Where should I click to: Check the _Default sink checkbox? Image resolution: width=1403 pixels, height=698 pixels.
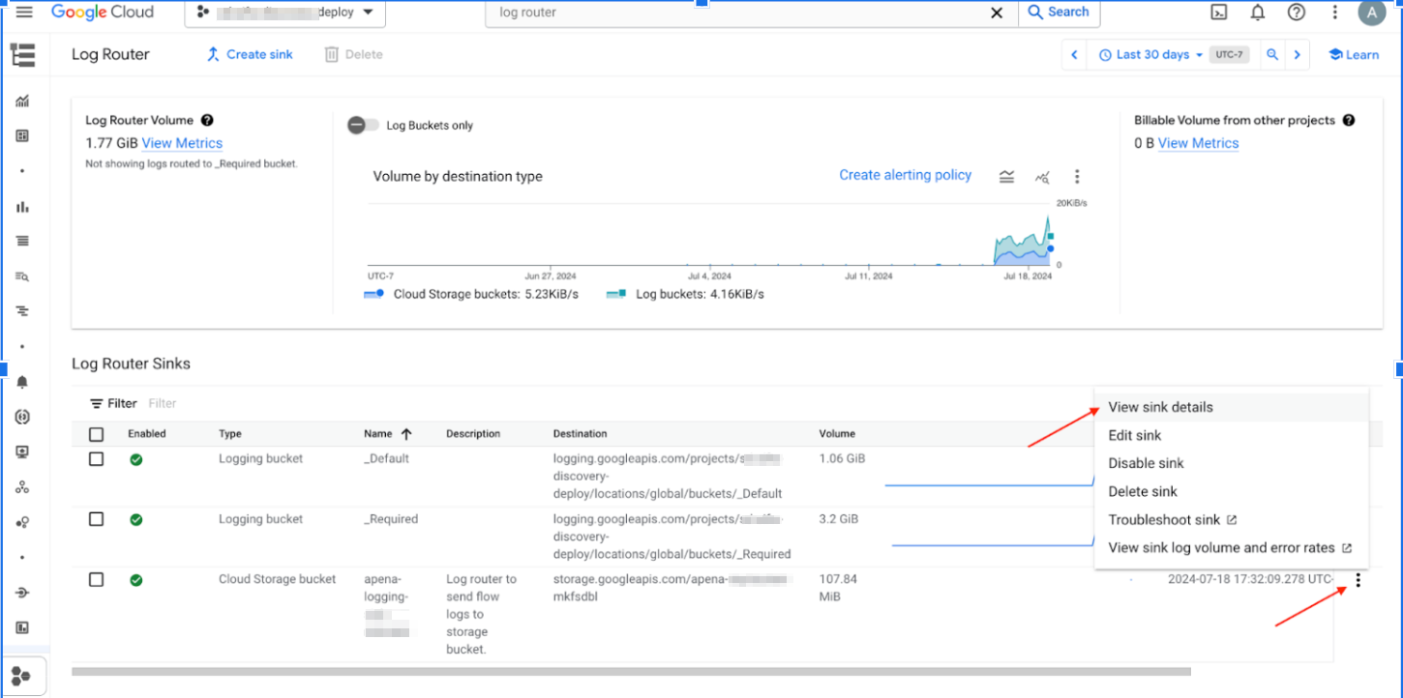click(96, 459)
